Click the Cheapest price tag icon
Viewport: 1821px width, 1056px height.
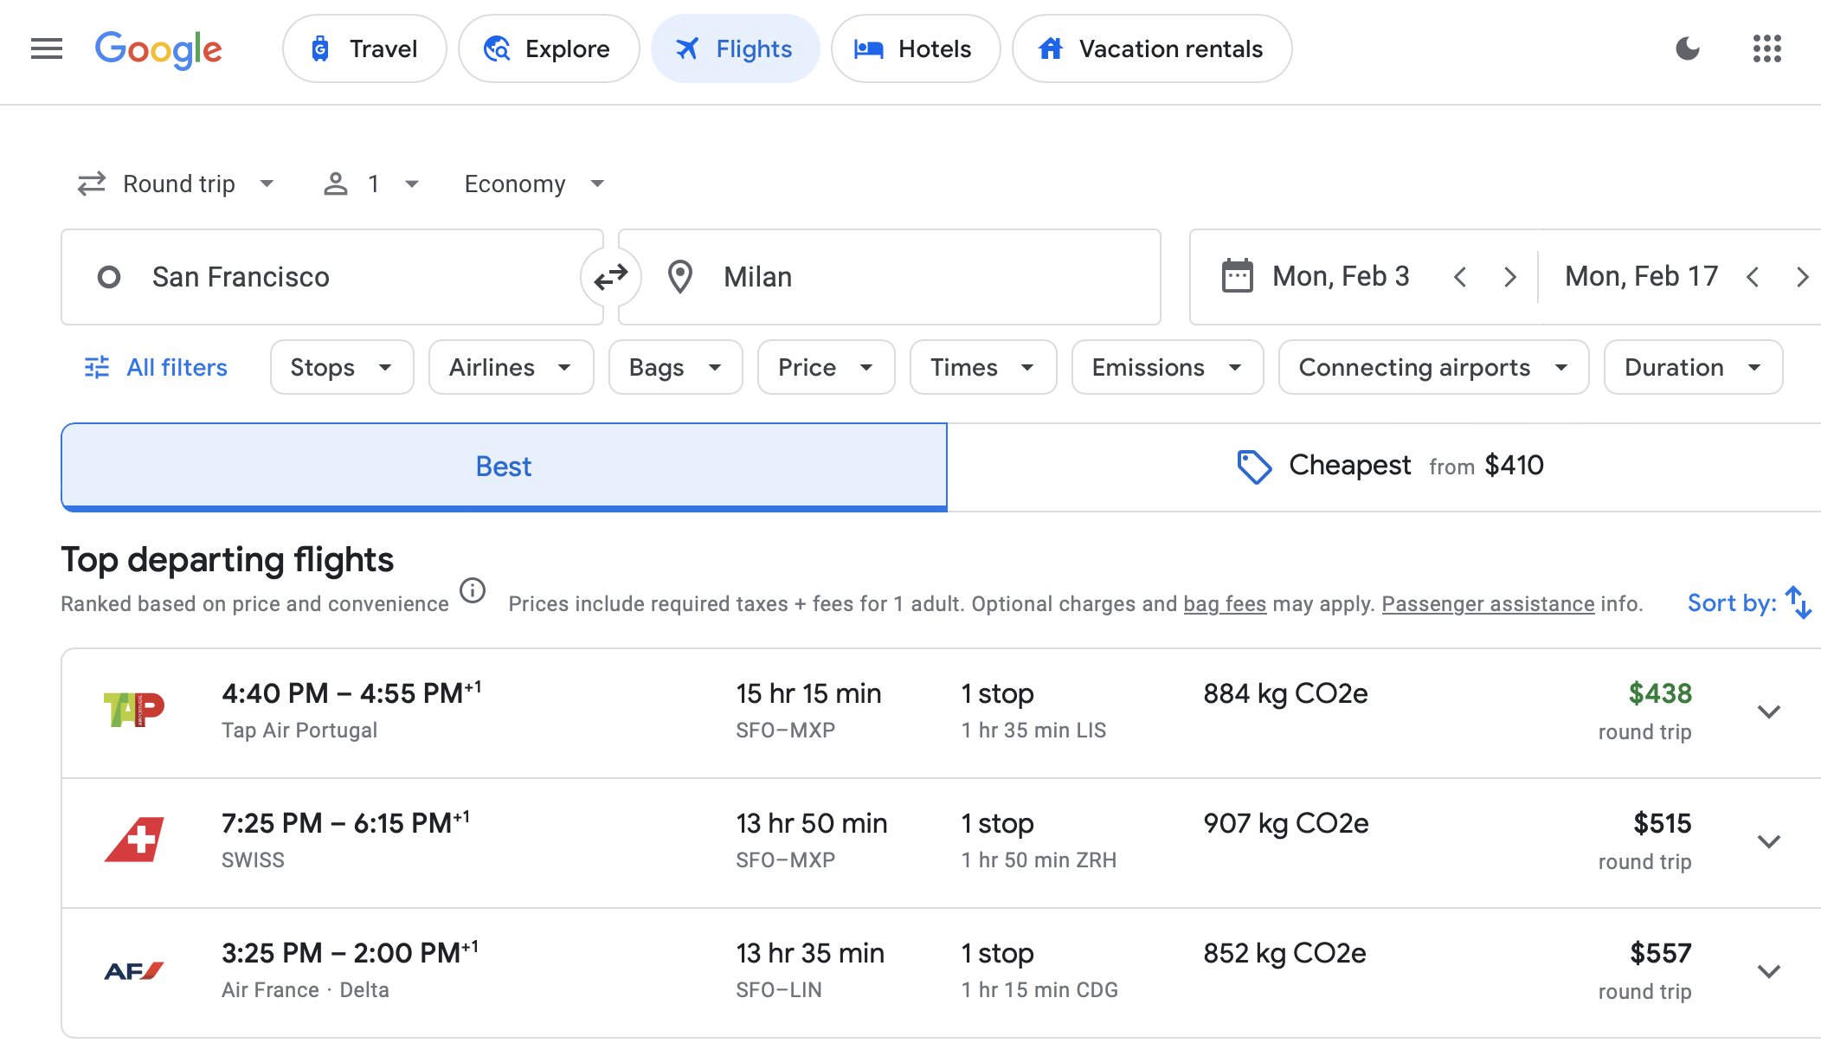coord(1254,467)
